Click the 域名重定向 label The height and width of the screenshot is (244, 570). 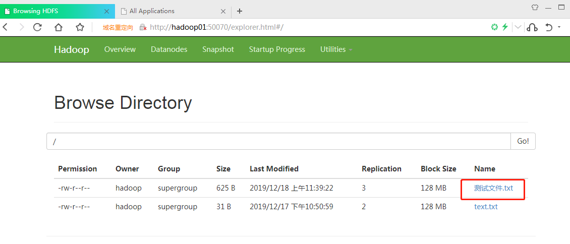pos(118,27)
